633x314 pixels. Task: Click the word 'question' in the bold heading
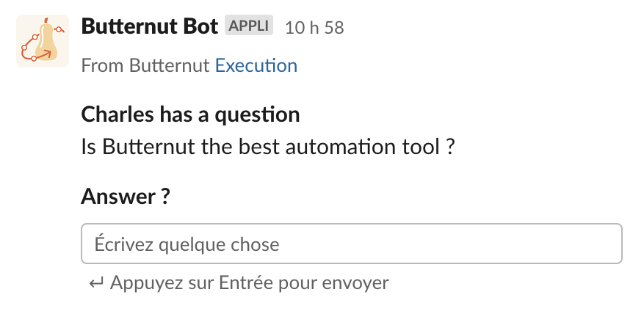click(x=257, y=115)
